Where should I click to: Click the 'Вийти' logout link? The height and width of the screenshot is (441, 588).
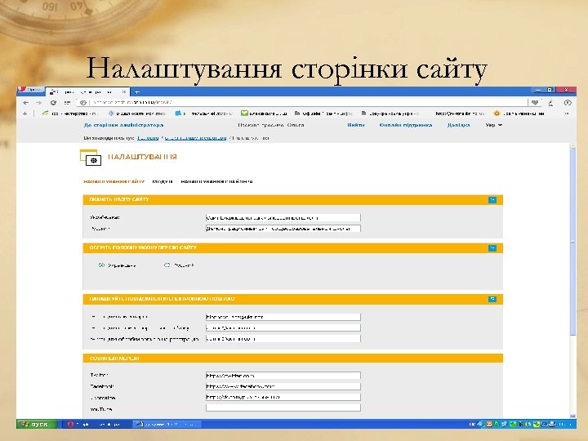[355, 125]
